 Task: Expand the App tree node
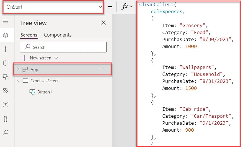pos(18,69)
